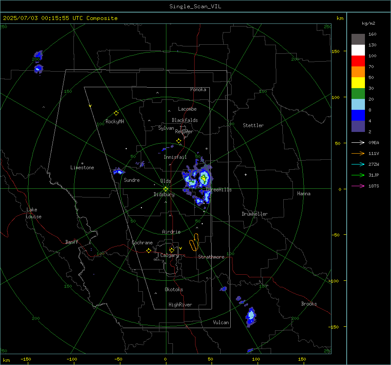
Task: Select the yellow 30-50 color swatch
Action: click(x=358, y=83)
